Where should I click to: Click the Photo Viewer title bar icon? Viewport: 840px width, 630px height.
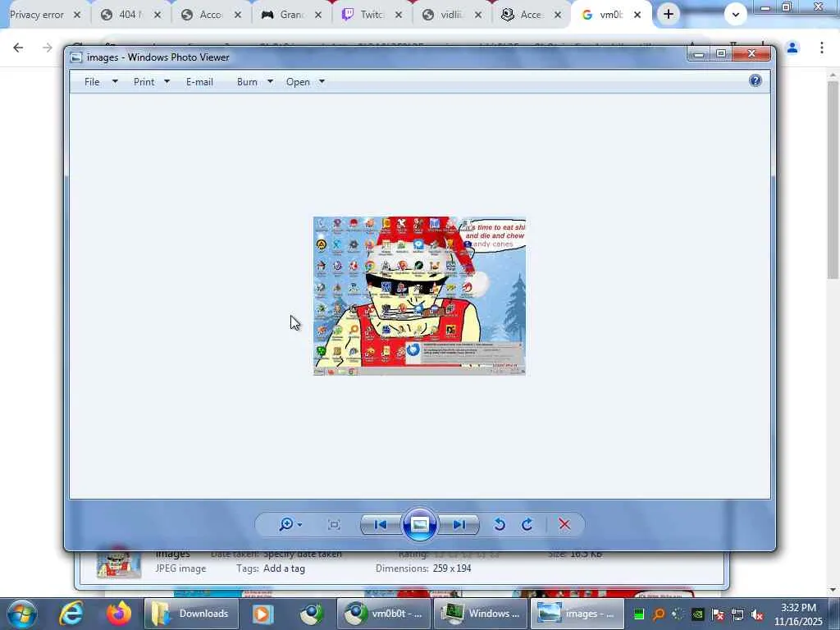click(x=76, y=57)
